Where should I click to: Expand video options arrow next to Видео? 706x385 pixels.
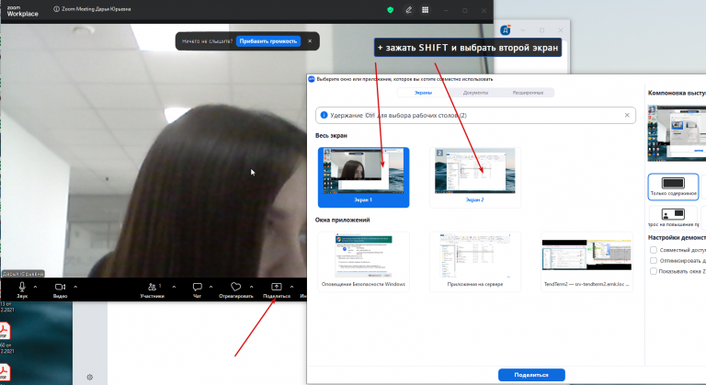[x=75, y=287]
